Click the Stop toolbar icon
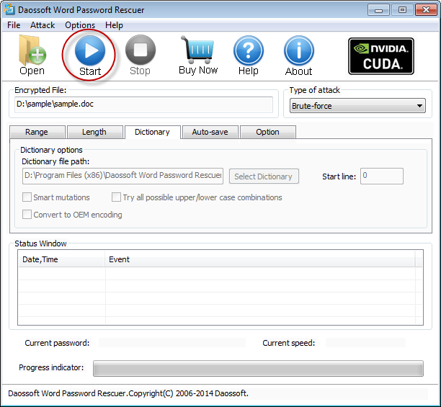The height and width of the screenshot is (407, 441). point(140,55)
